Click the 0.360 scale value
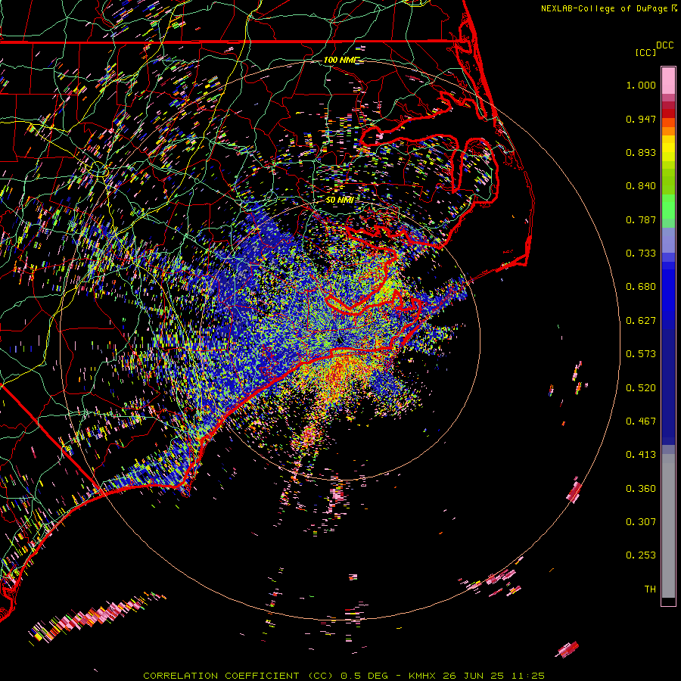The width and height of the screenshot is (681, 681). (x=641, y=489)
